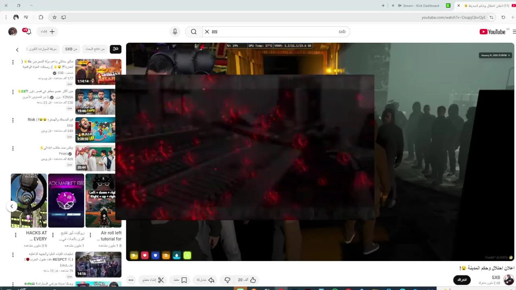Open options menu for the Risk video

[13, 120]
